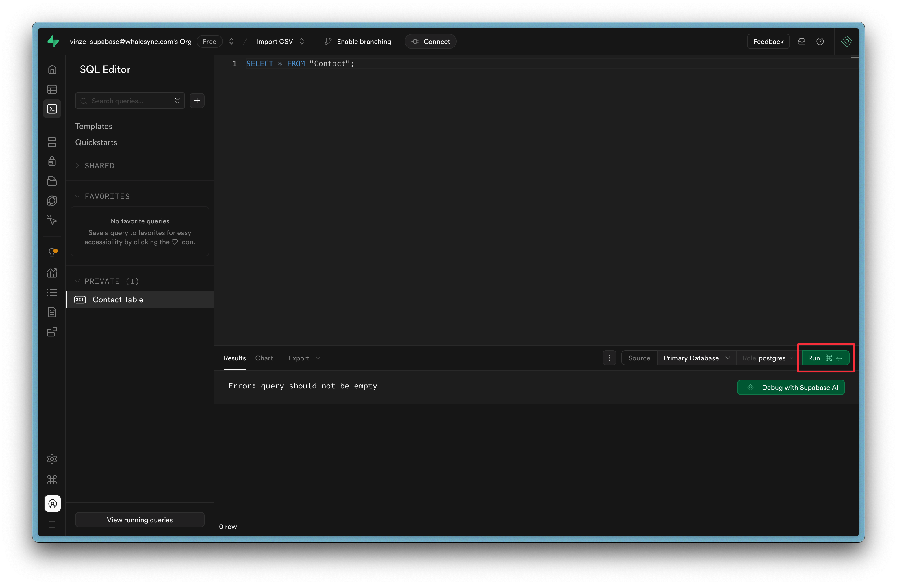897x585 pixels.
Task: Open the inbox notifications icon
Action: pyautogui.click(x=802, y=41)
